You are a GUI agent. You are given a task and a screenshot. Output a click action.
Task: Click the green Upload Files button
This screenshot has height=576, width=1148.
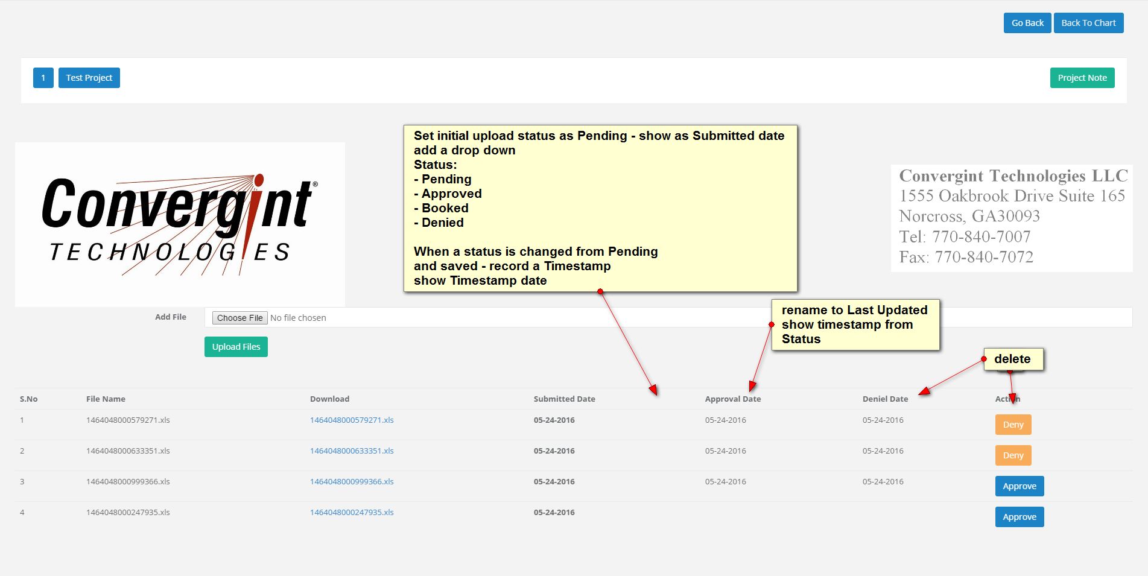pos(236,347)
